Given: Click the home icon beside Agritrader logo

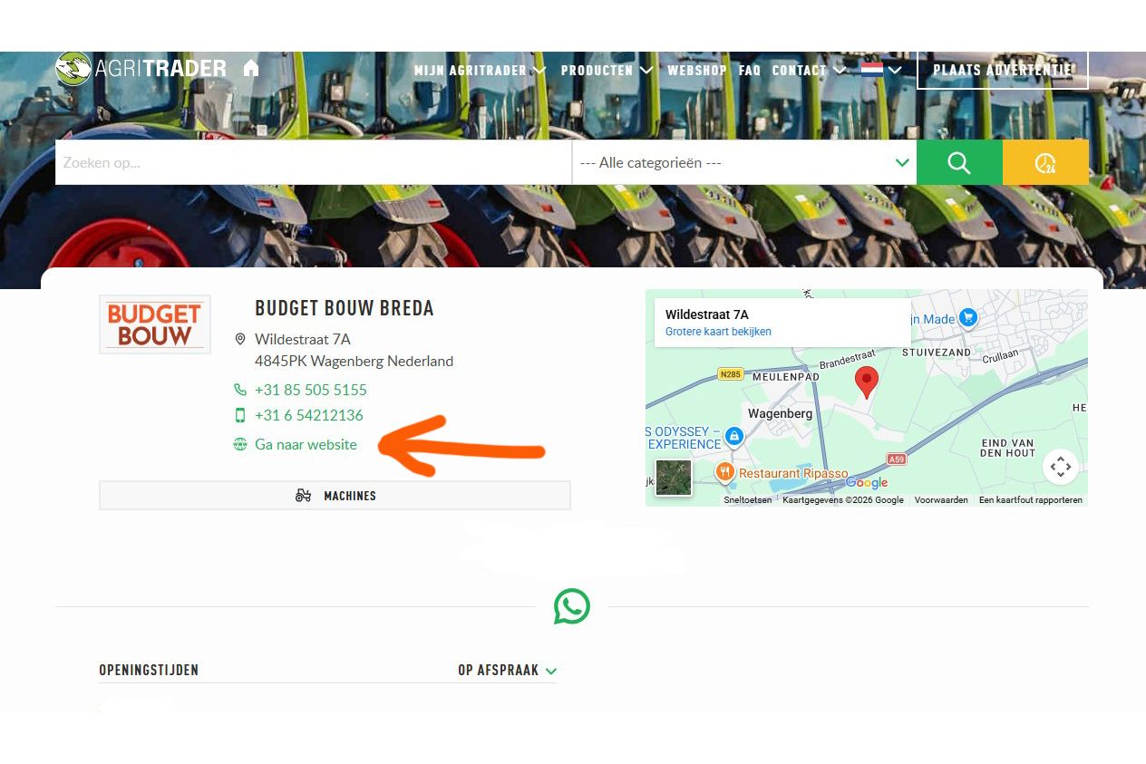Looking at the screenshot, I should point(251,69).
